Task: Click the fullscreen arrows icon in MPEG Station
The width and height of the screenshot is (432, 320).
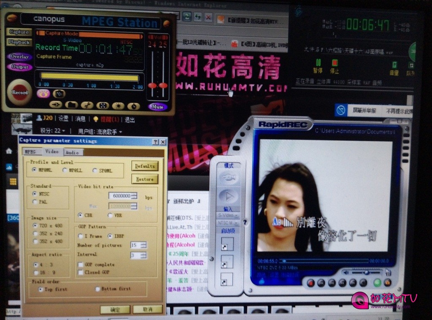Action: [103, 105]
